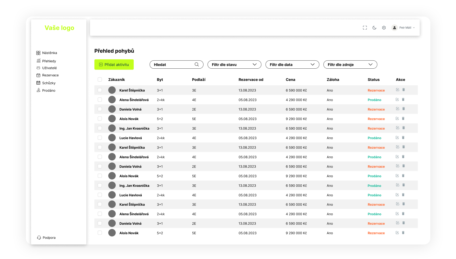Viewport: 456px width, 259px height.
Task: Toggle fullscreen mode icon in header
Action: 365,28
